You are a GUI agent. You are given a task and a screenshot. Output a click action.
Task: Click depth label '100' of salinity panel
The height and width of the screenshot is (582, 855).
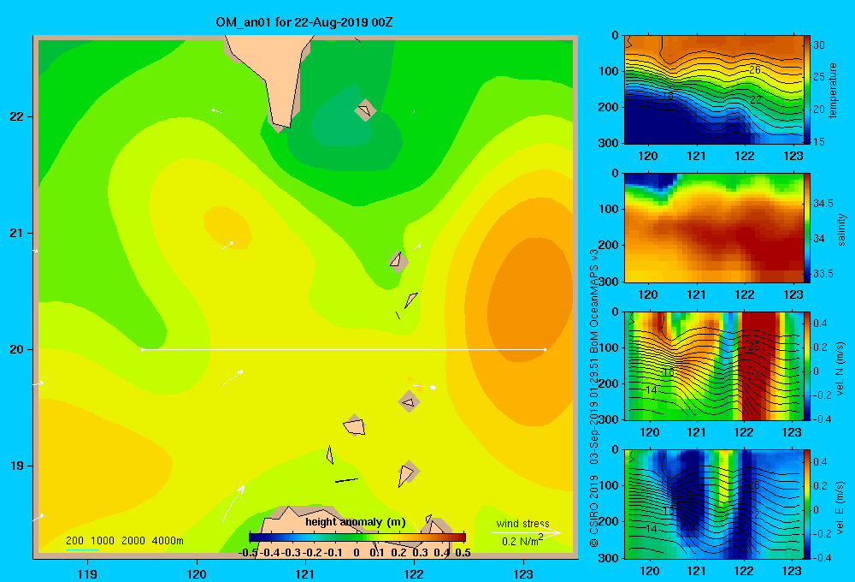click(x=608, y=209)
